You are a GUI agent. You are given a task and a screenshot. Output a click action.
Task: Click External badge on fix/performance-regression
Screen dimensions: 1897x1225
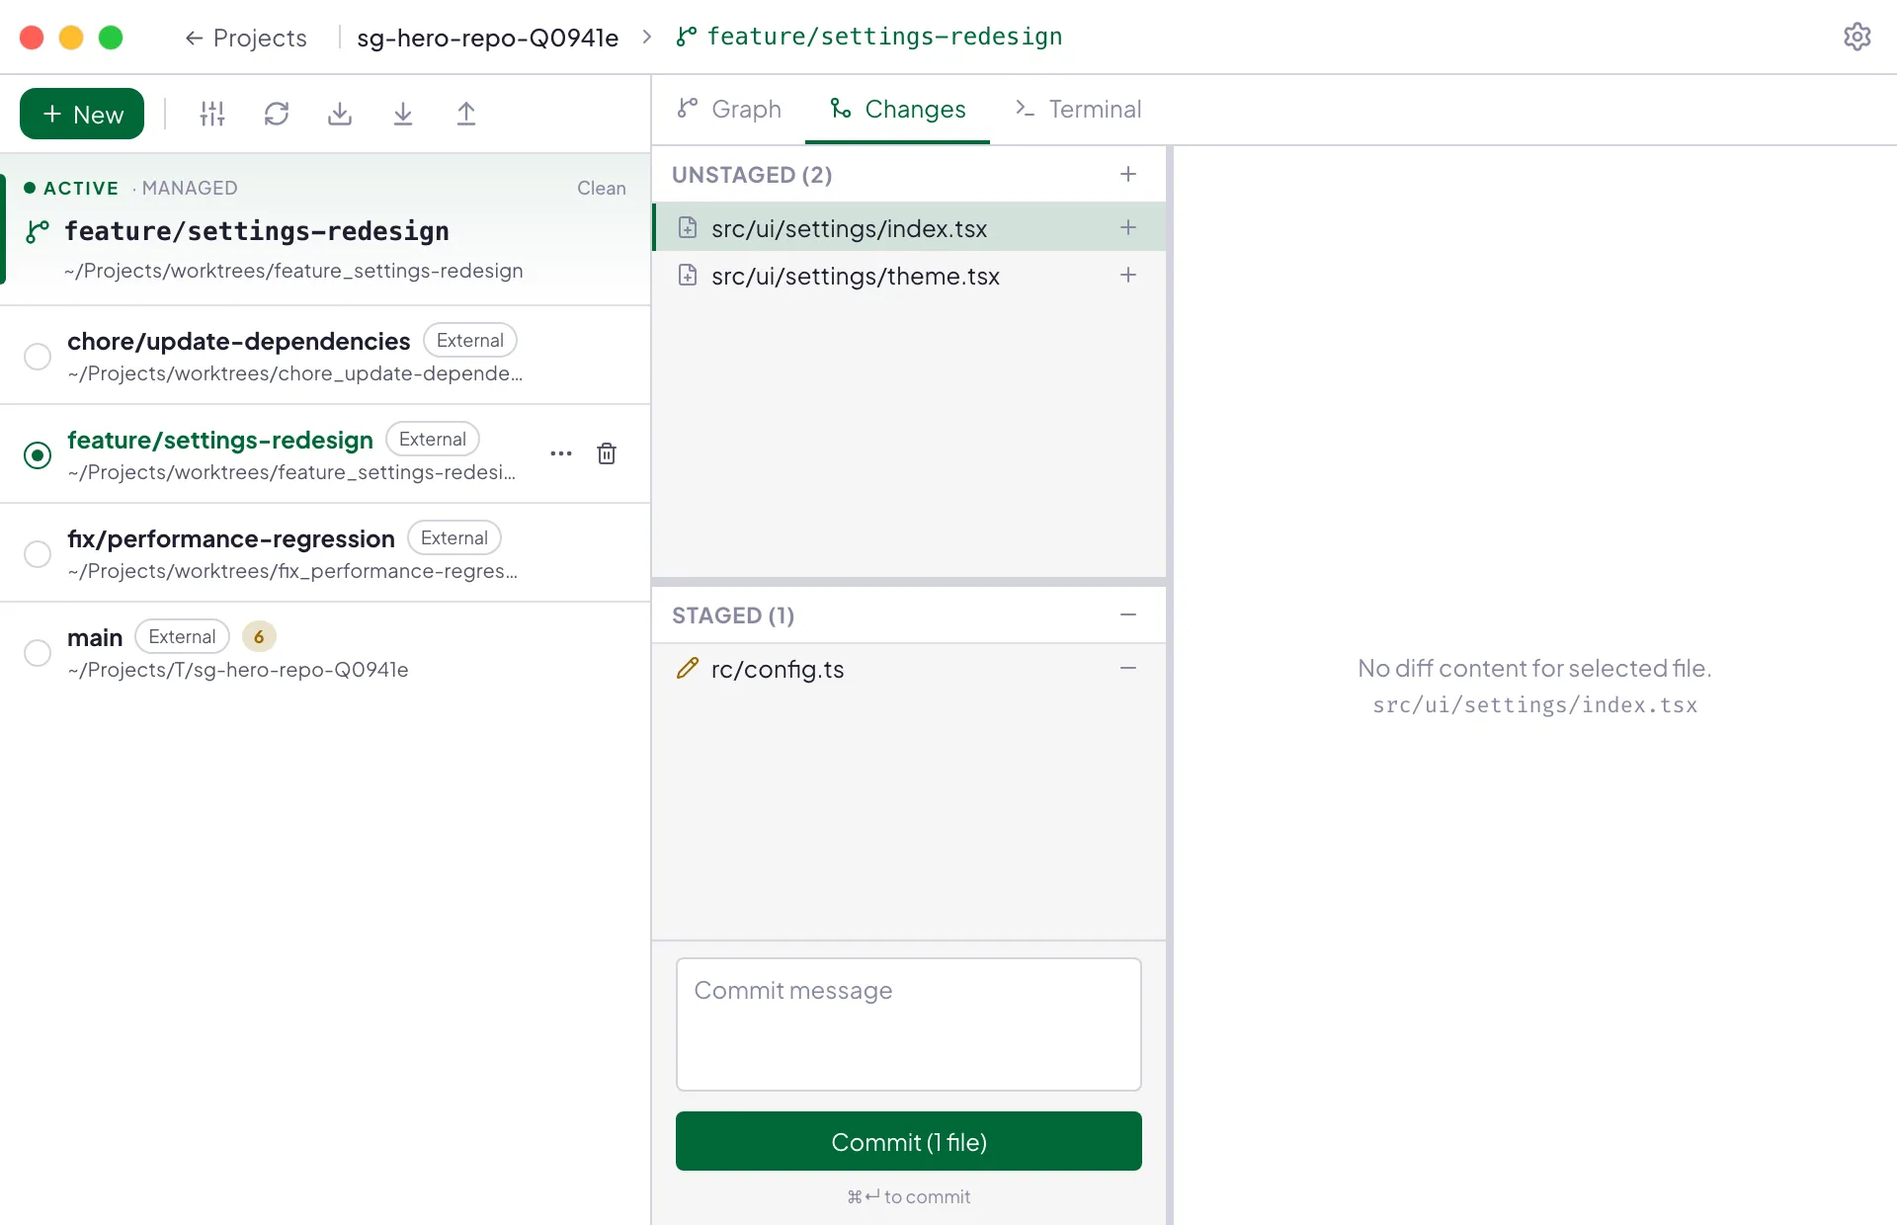(454, 537)
